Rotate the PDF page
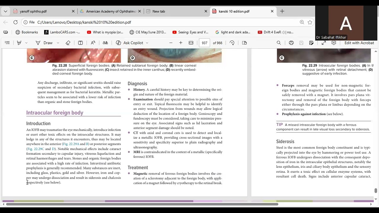The image size is (379, 213). click(232, 43)
